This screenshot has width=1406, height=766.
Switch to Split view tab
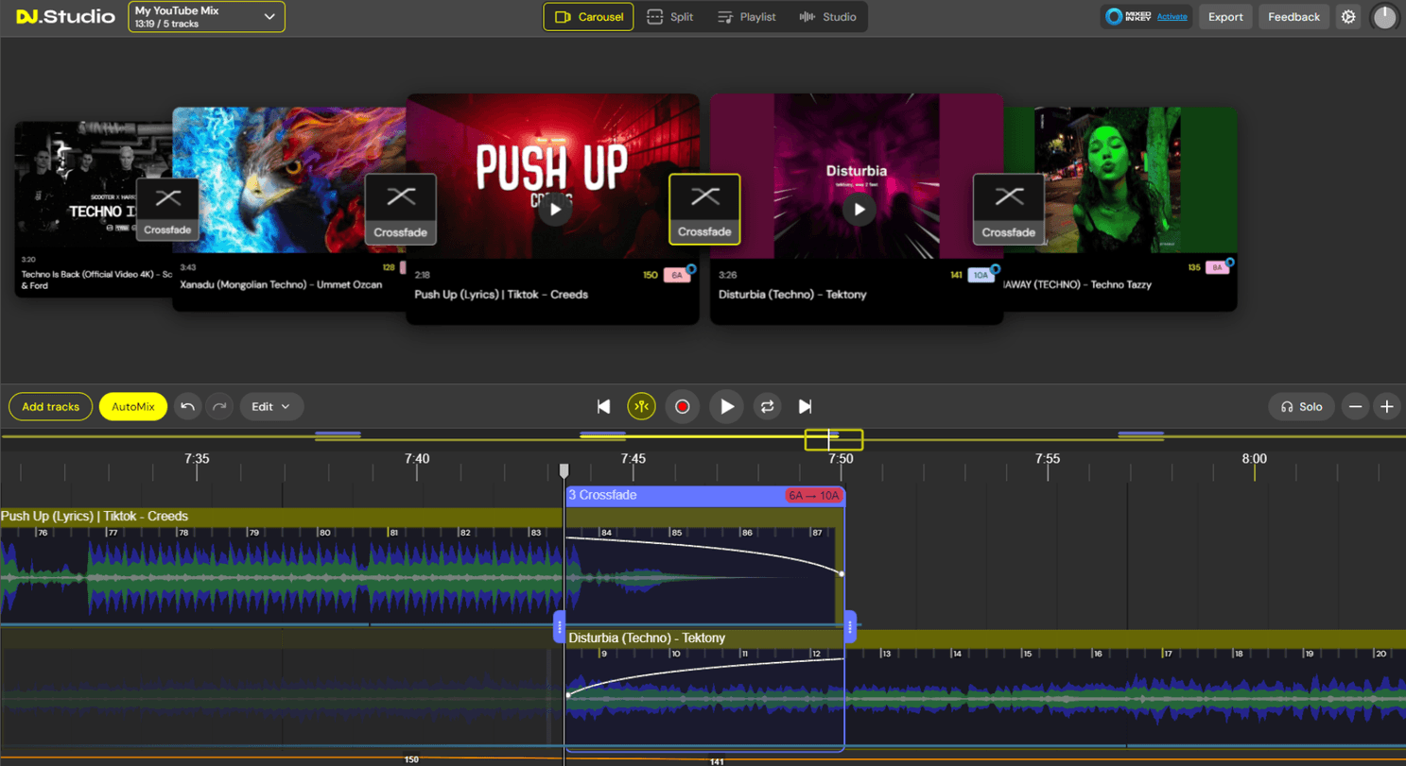(x=669, y=17)
